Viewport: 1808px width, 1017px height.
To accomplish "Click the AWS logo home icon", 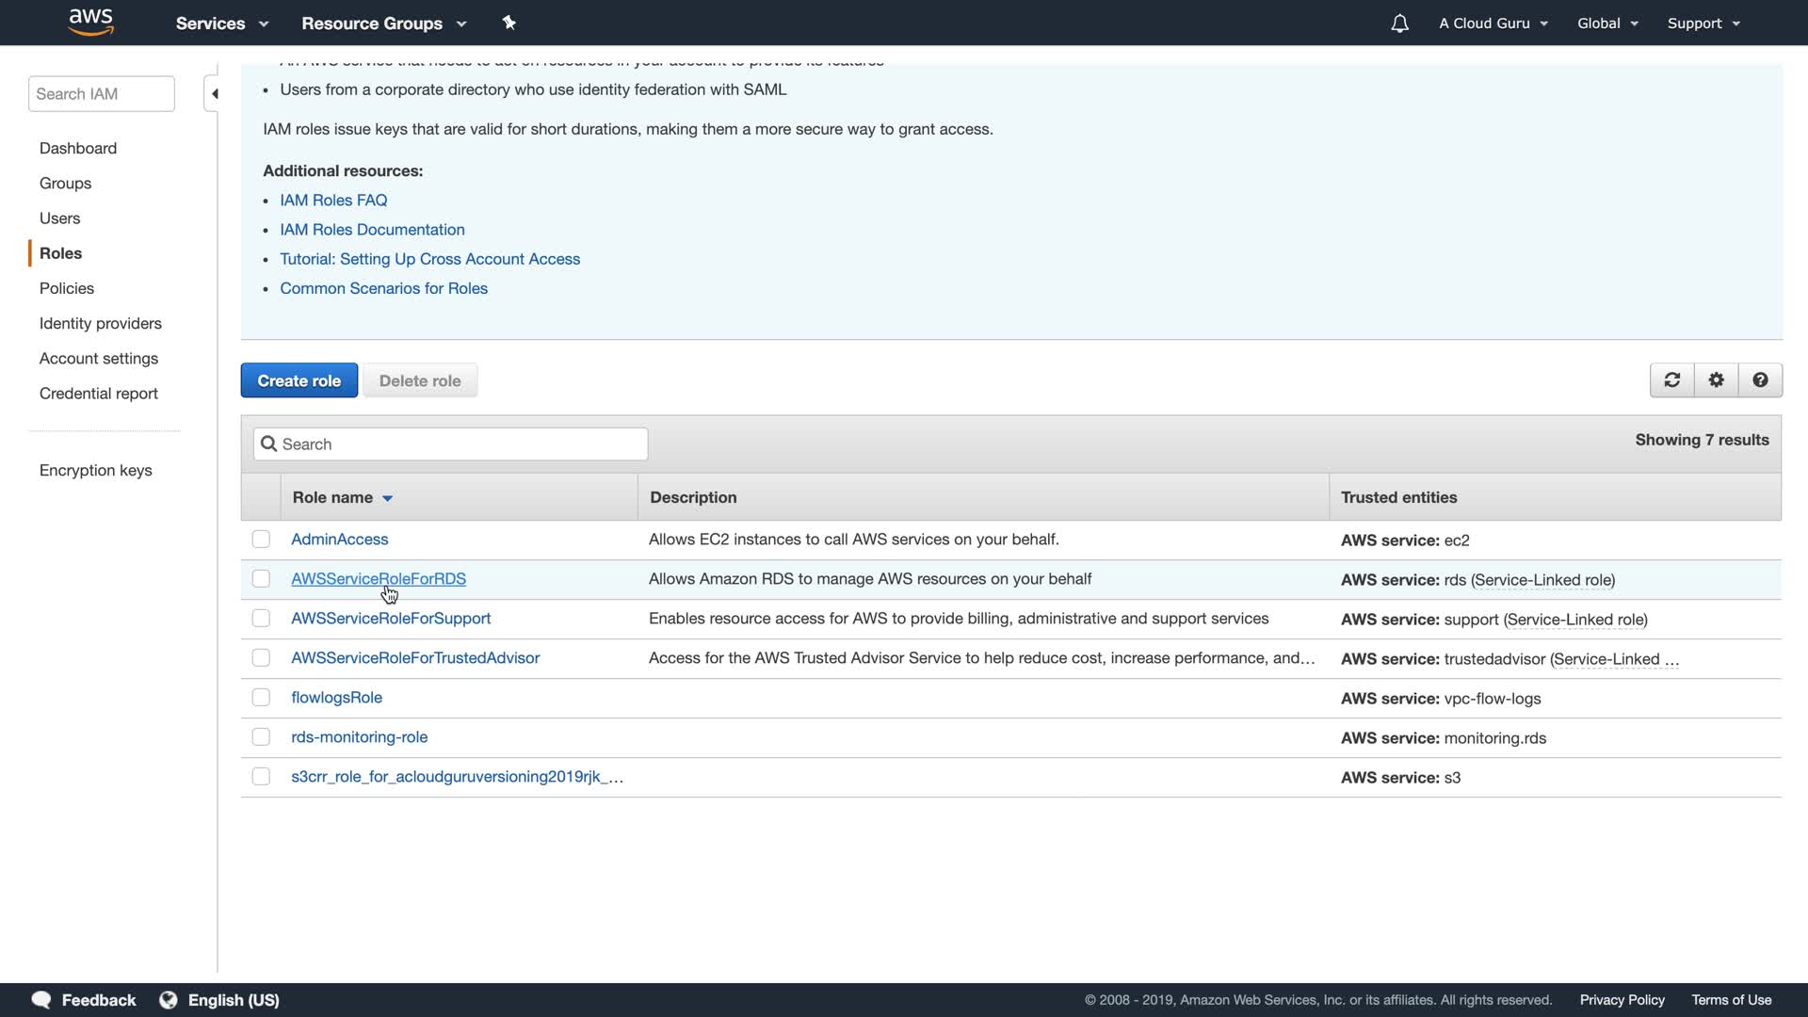I will [x=91, y=22].
